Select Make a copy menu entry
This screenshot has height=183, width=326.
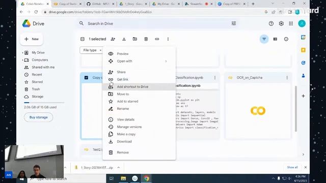coord(139,134)
